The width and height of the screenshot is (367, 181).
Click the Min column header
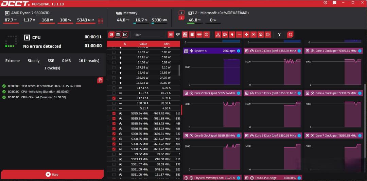(x=167, y=44)
